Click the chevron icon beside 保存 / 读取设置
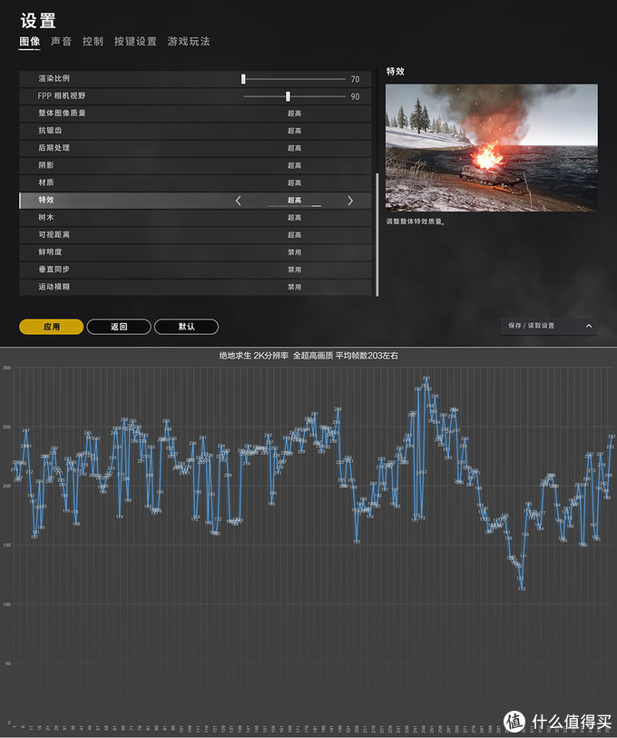 (587, 325)
